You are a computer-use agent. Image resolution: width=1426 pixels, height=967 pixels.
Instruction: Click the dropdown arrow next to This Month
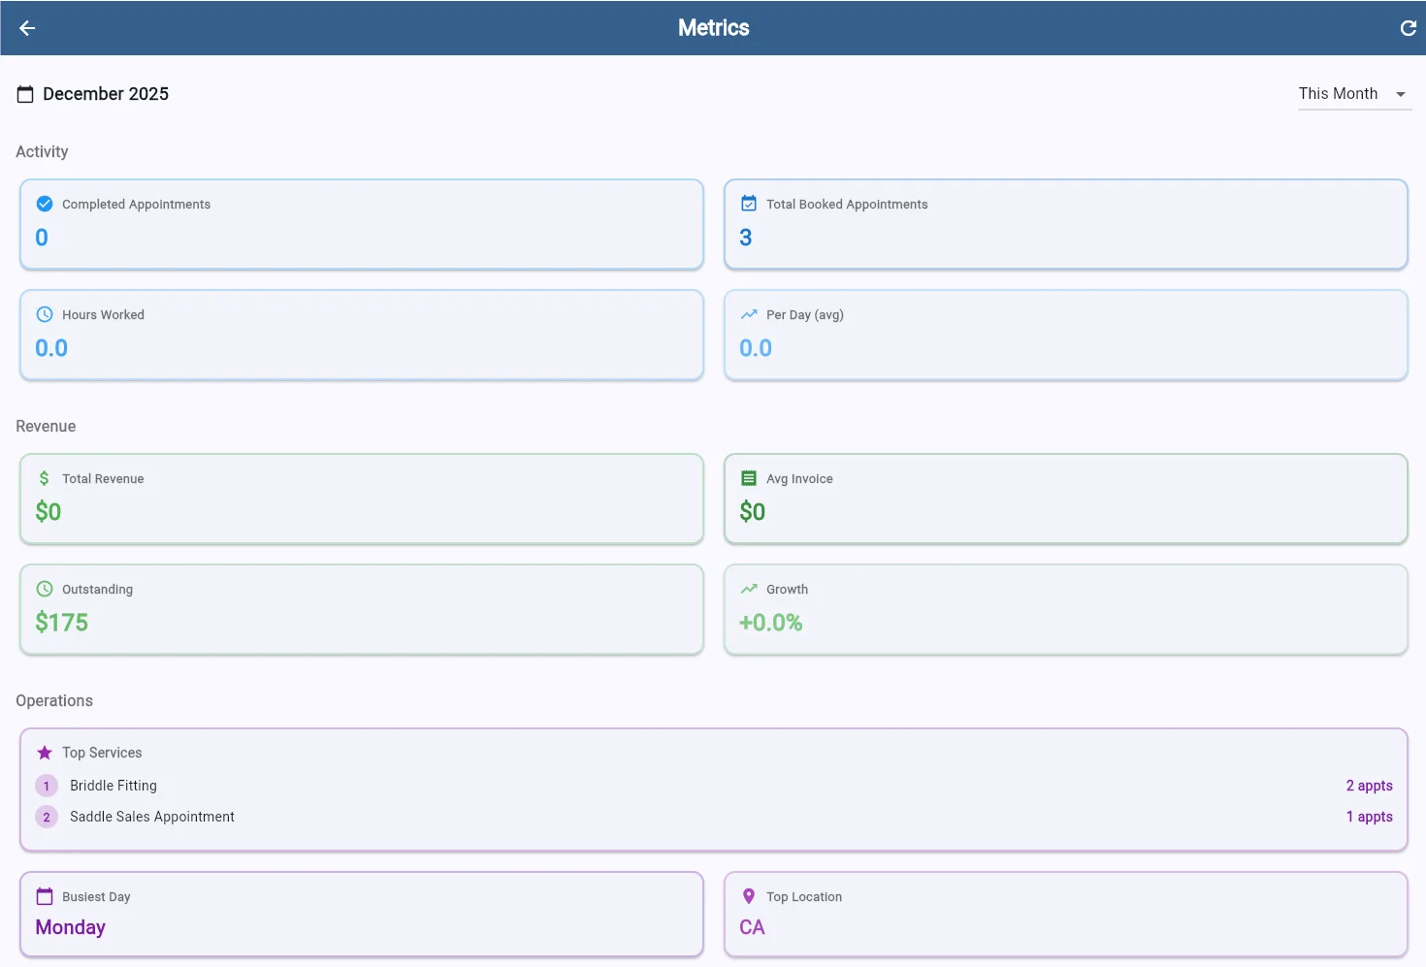coord(1401,94)
